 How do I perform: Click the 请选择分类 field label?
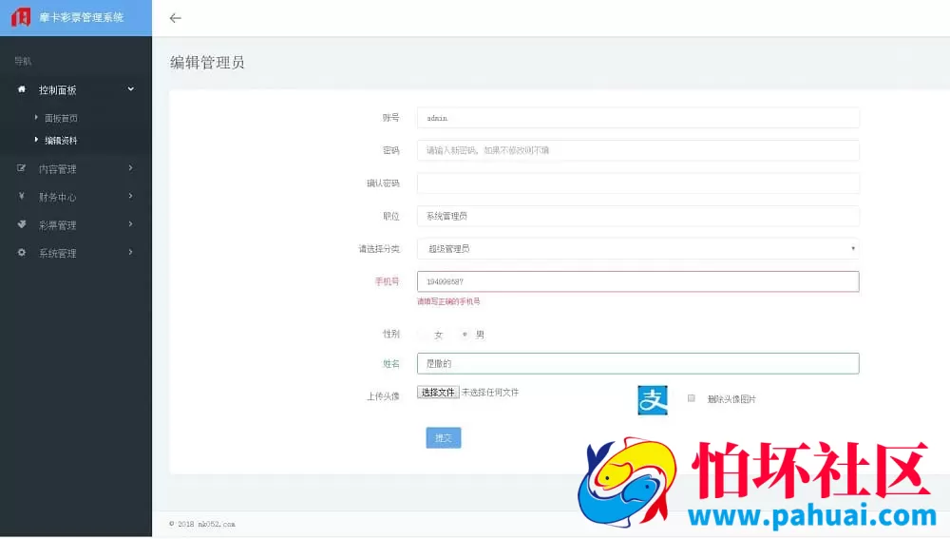tap(379, 248)
